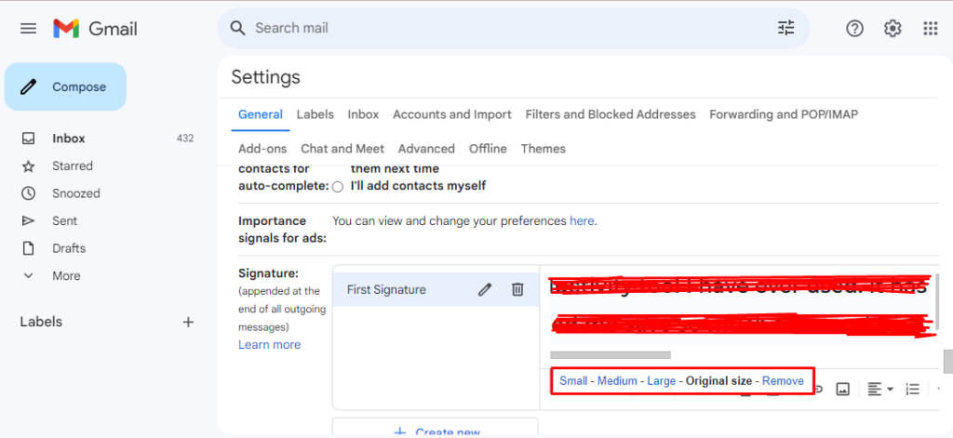Open the Drafts folder
Viewport: 953px width, 438px height.
coord(69,248)
